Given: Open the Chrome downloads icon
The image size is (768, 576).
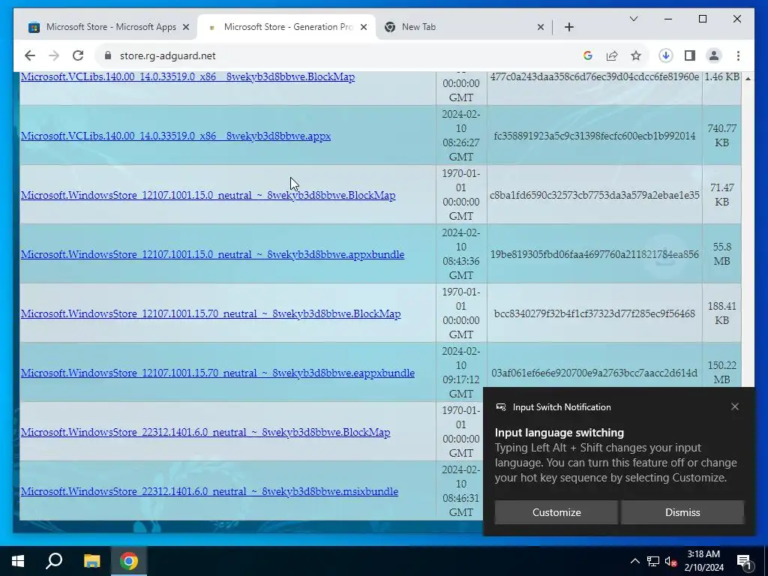Looking at the screenshot, I should point(666,55).
